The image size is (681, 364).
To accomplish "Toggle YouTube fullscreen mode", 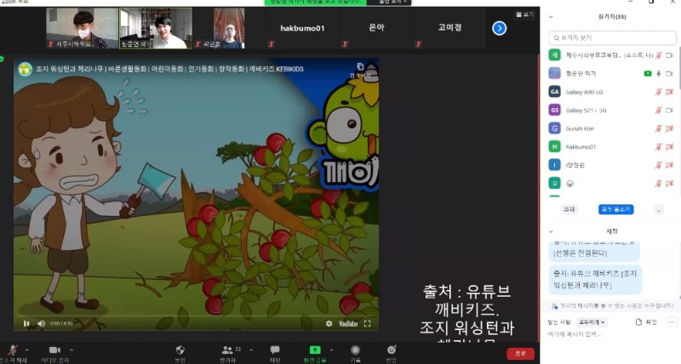I will tap(368, 324).
